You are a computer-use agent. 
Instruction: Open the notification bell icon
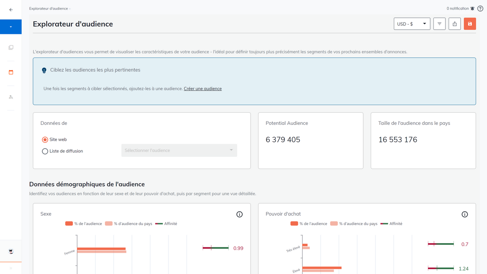tap(472, 8)
